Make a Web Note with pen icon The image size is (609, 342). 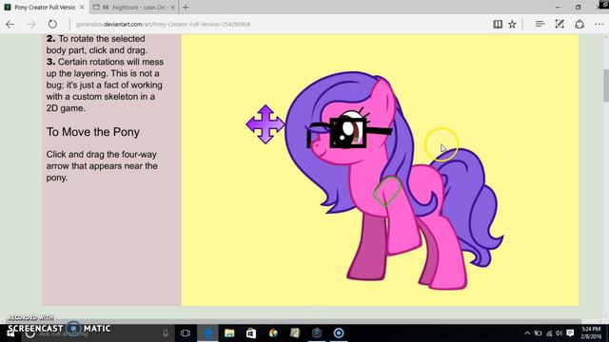coord(560,24)
